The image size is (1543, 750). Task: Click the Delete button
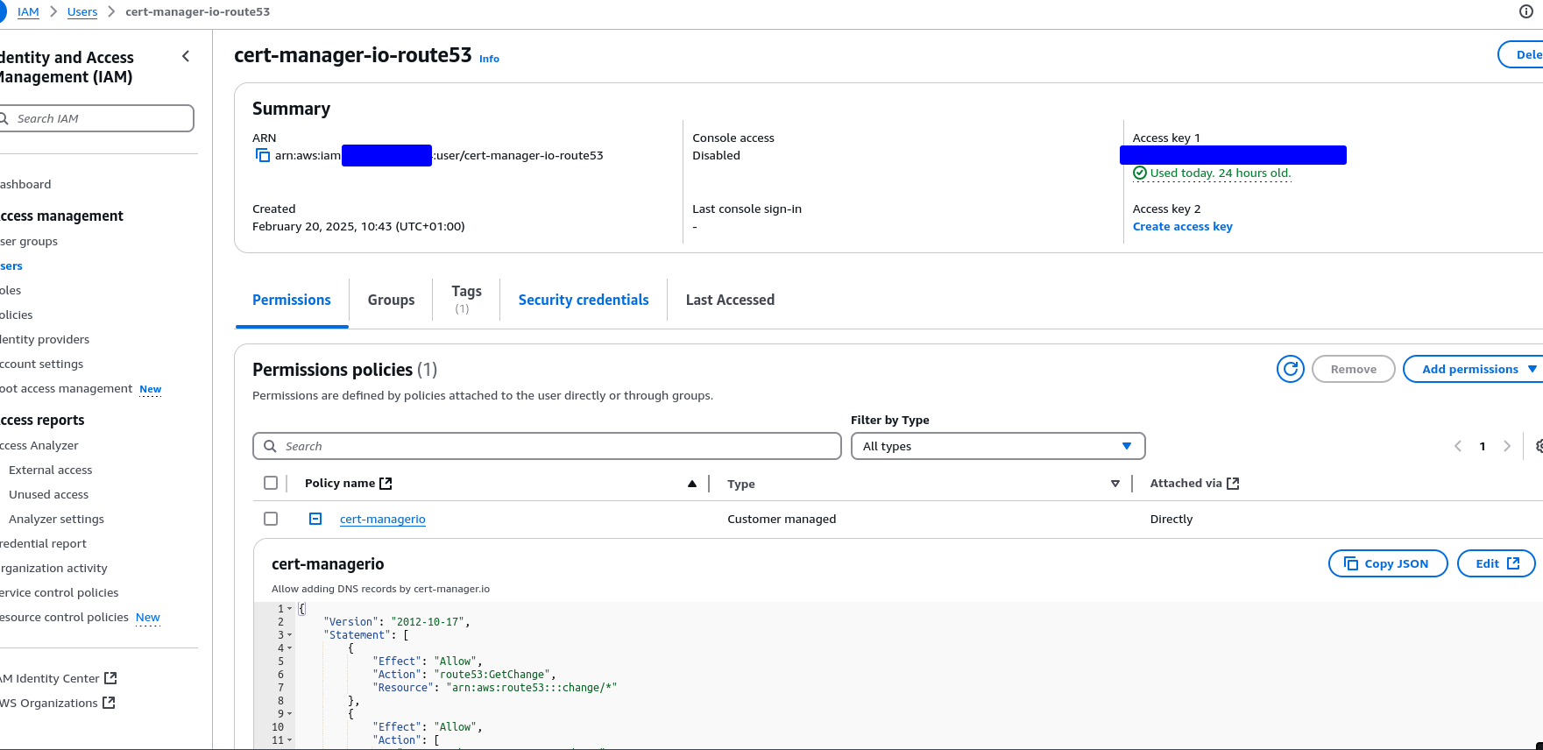click(x=1521, y=54)
